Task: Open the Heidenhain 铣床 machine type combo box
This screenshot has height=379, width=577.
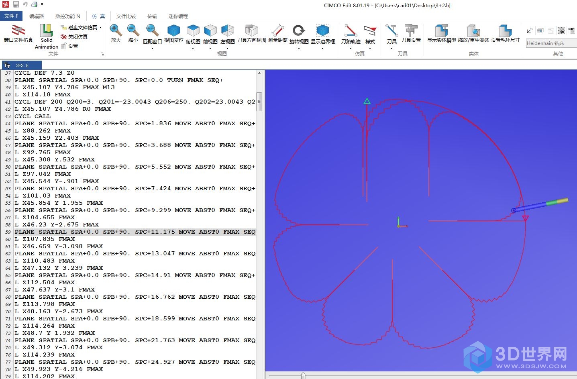Action: pyautogui.click(x=551, y=43)
